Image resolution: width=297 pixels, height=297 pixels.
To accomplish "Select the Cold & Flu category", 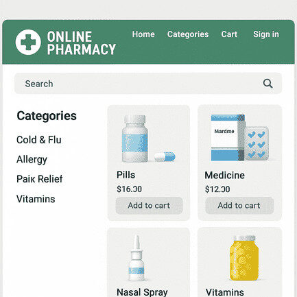I will [39, 140].
